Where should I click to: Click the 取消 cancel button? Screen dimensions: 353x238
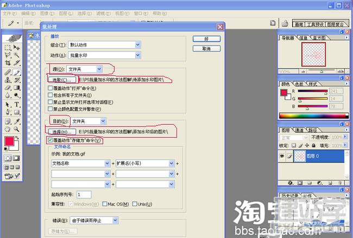206,49
